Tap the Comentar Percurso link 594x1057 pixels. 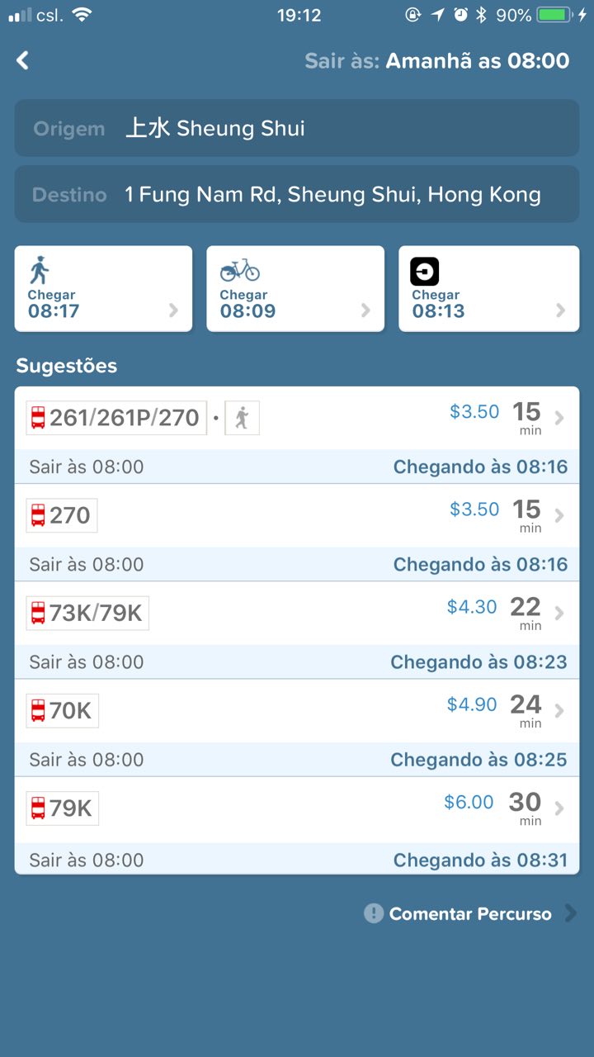tap(470, 913)
